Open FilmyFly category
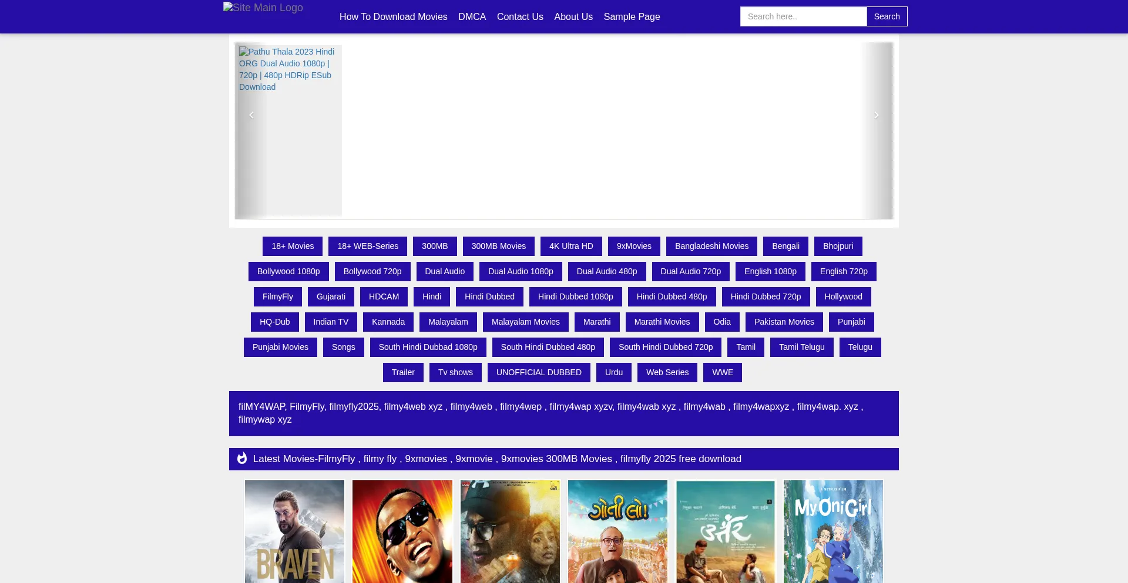This screenshot has height=583, width=1128. point(278,297)
